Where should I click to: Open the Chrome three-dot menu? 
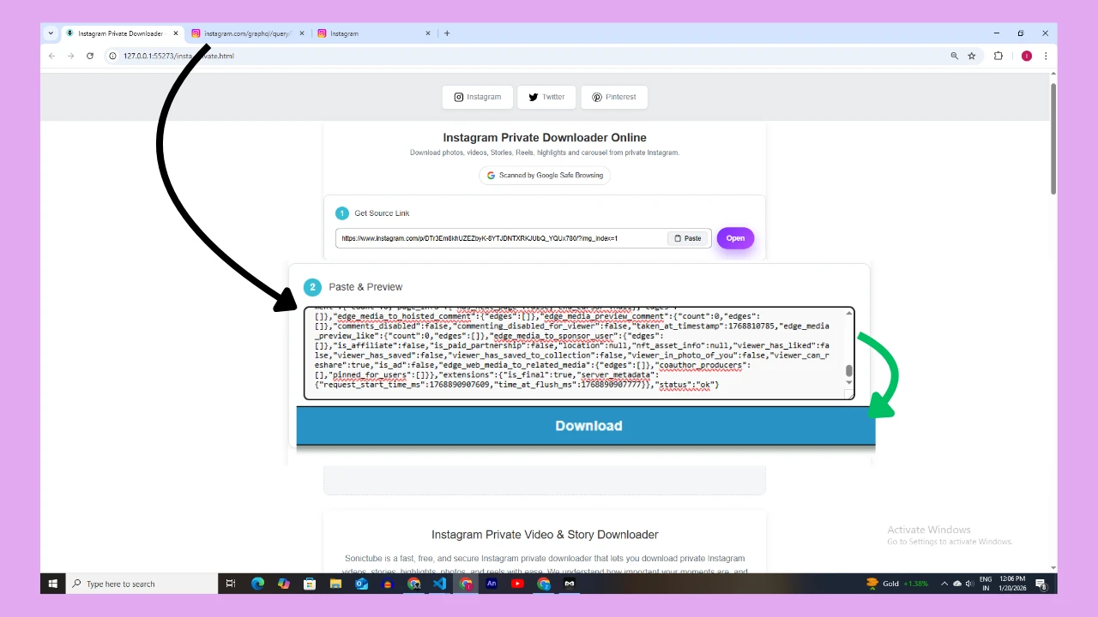pos(1046,56)
